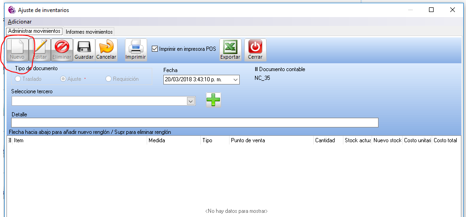Expand the Seleccione tercero combo box
The height and width of the screenshot is (217, 466).
point(190,101)
